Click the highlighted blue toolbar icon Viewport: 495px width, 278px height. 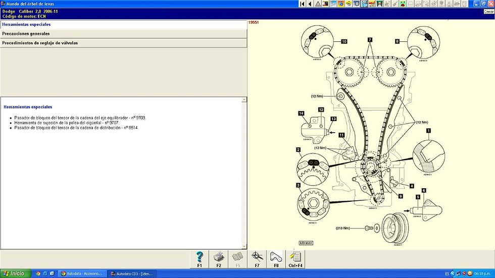pyautogui.click(x=364, y=4)
